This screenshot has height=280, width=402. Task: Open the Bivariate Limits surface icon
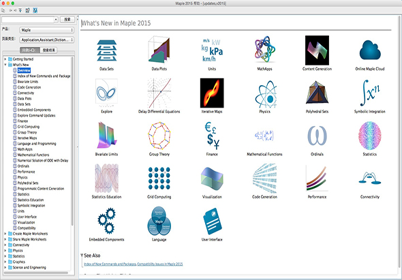107,135
